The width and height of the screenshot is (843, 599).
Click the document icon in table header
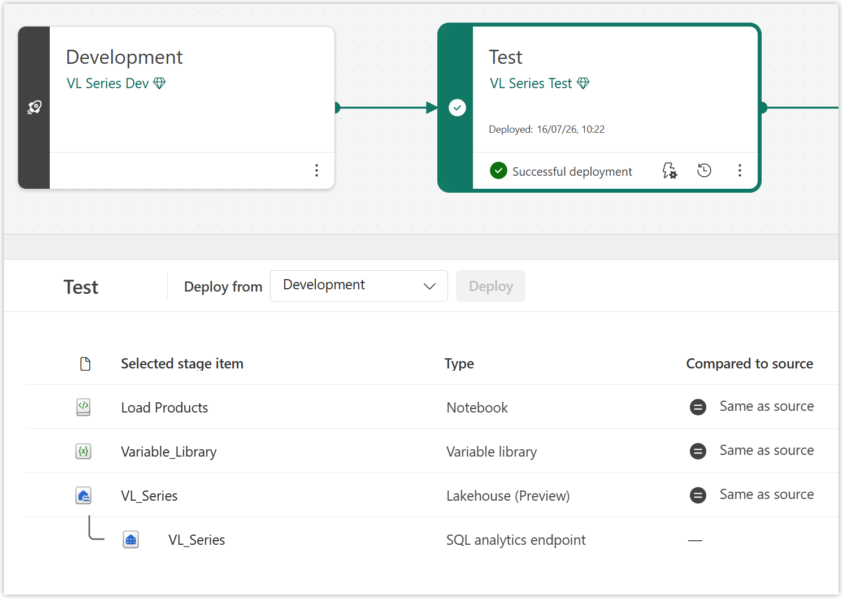click(85, 364)
